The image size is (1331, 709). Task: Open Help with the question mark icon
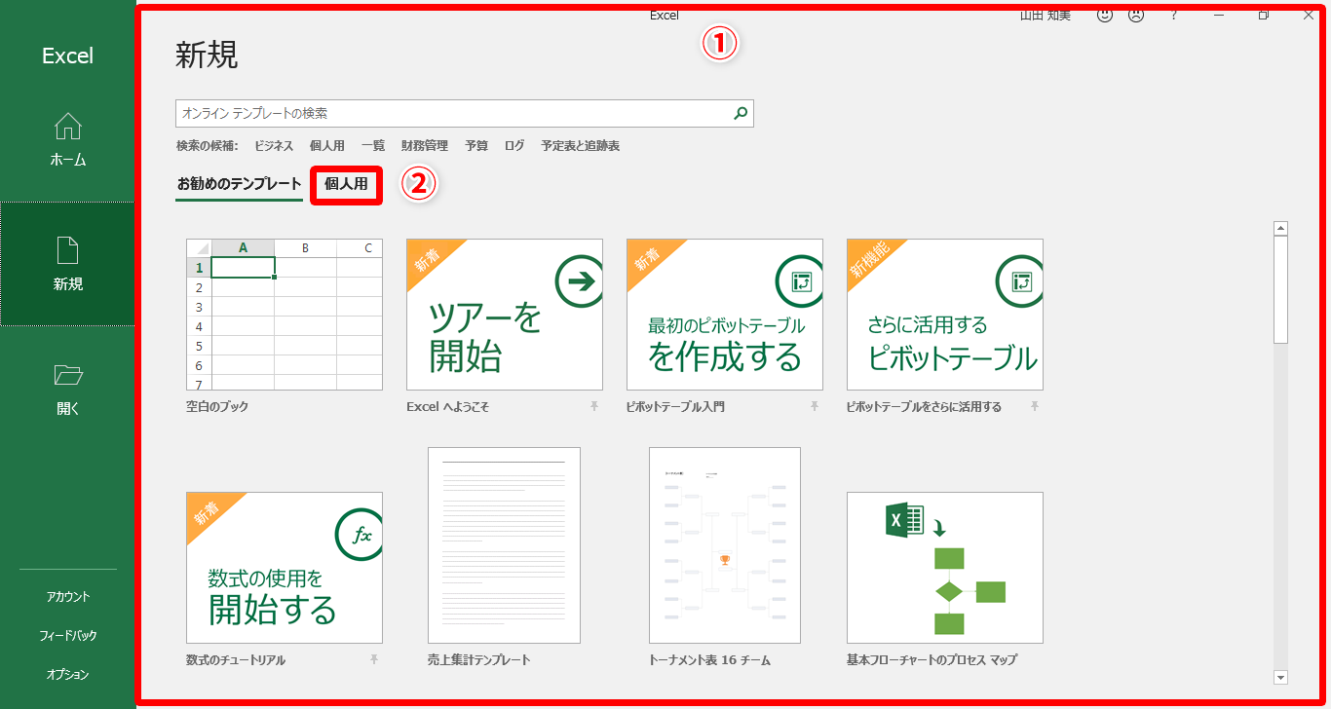[x=1174, y=15]
